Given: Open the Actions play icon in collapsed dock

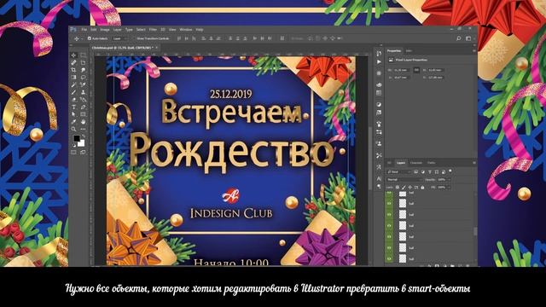Looking at the screenshot, I should pos(379,62).
